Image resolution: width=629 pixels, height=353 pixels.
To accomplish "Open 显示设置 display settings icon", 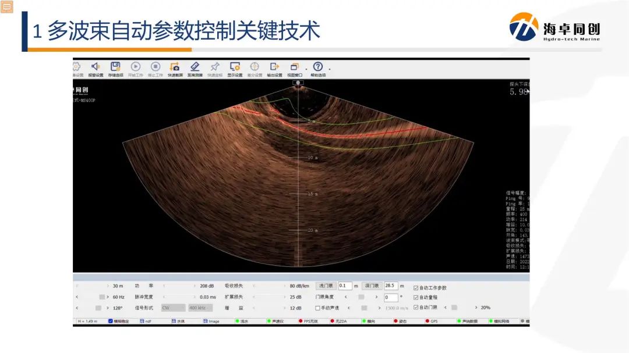I will (x=235, y=67).
